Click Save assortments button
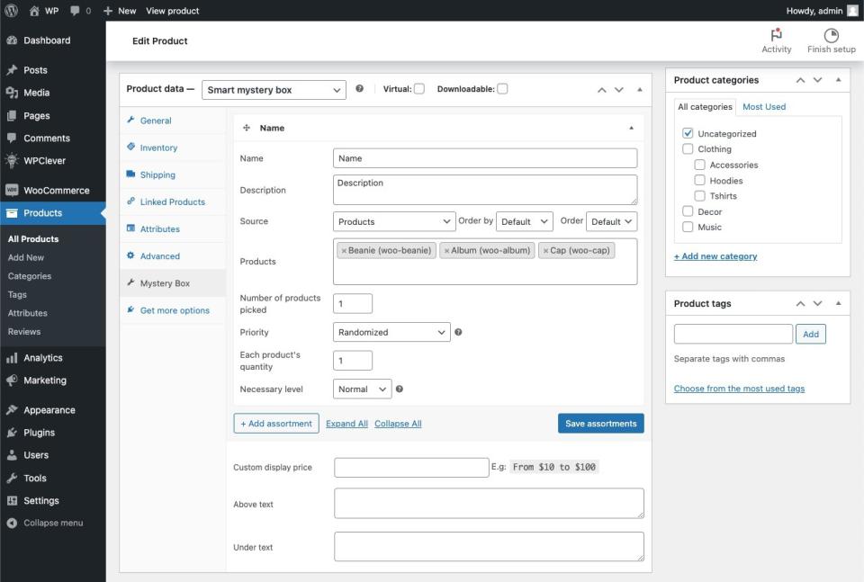Image resolution: width=864 pixels, height=582 pixels. click(600, 424)
